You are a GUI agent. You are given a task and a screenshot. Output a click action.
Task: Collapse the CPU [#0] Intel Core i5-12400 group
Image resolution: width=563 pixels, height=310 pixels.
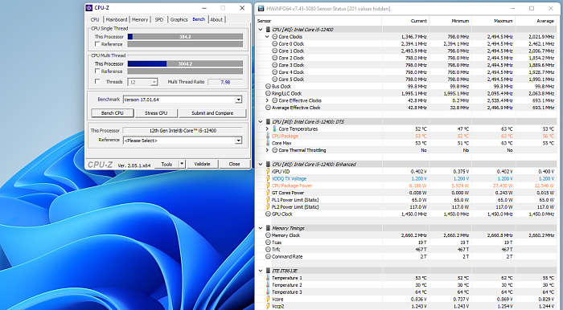pos(261,30)
